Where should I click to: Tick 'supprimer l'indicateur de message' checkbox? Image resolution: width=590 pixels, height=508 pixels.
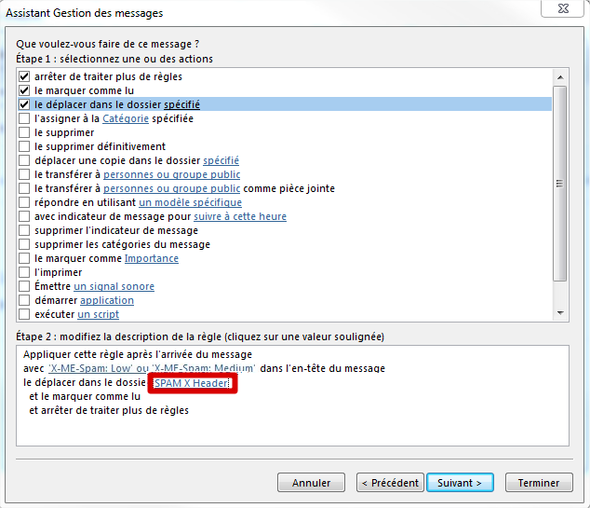click(x=24, y=230)
